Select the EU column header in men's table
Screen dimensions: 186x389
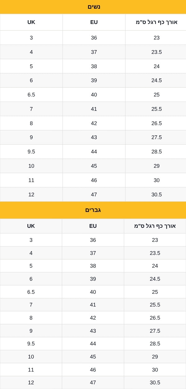point(93,226)
